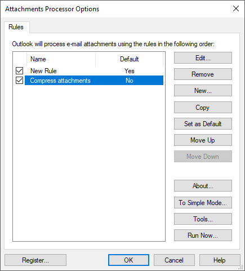
Task: Open the Register... dialog
Action: [35, 260]
